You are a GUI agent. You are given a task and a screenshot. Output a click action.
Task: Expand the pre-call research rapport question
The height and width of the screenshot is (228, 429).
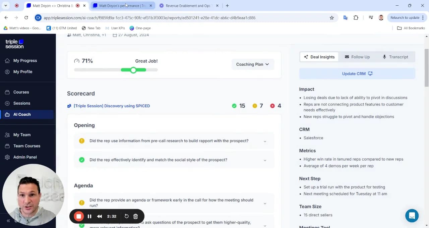tap(265, 141)
